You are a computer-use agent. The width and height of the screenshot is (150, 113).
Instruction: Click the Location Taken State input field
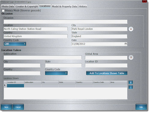[63, 65]
